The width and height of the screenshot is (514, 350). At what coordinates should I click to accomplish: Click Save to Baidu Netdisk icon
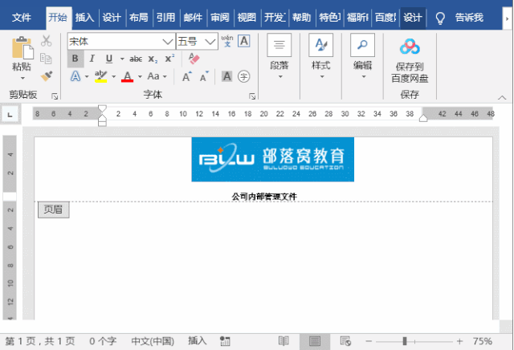click(410, 47)
